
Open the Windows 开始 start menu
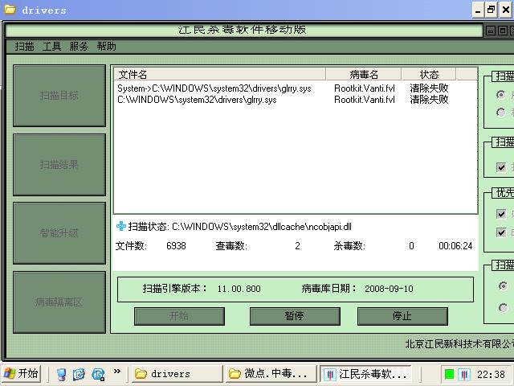pos(22,374)
